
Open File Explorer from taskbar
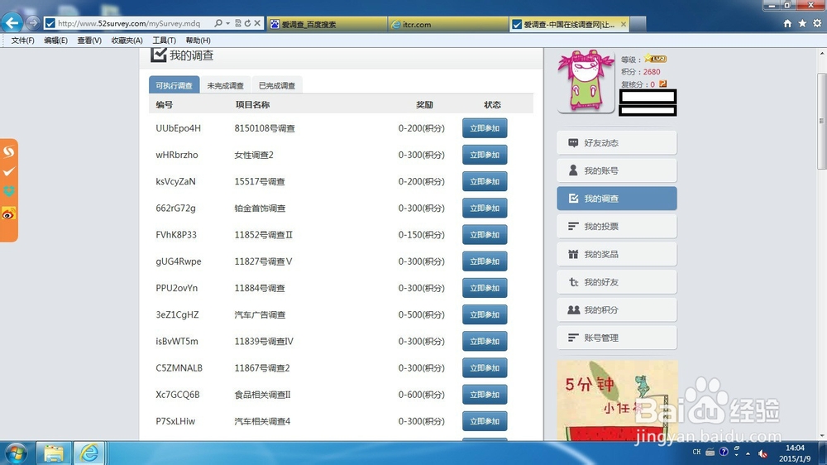click(53, 453)
